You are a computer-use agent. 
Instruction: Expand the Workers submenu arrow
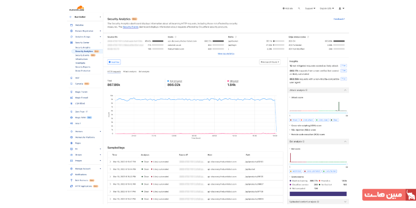(100, 132)
